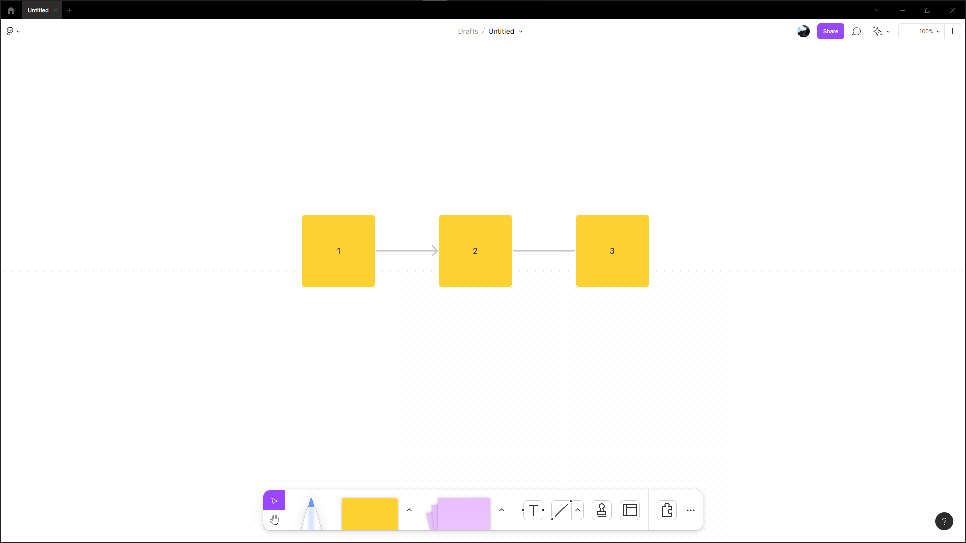The width and height of the screenshot is (966, 543).
Task: Zoom in with the plus button
Action: 952,31
